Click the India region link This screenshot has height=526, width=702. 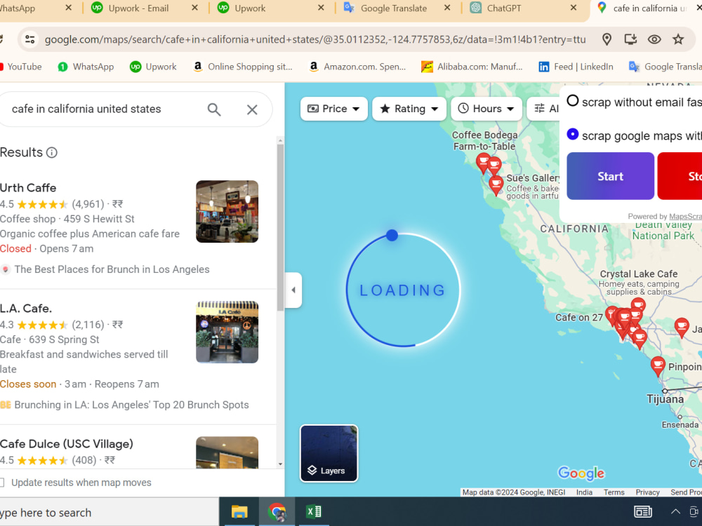(x=584, y=492)
